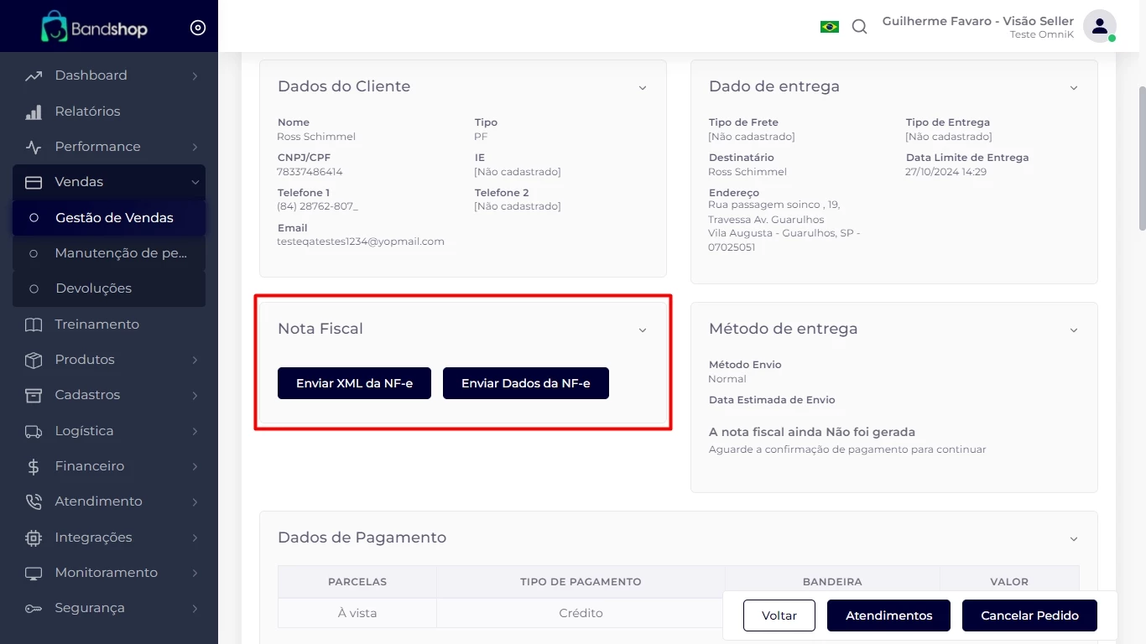Click the Voltar button

pos(779,615)
